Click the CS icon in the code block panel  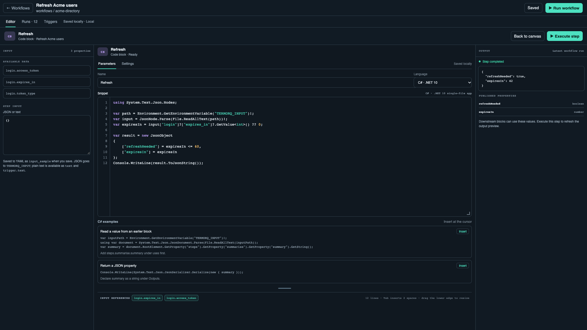(x=103, y=52)
